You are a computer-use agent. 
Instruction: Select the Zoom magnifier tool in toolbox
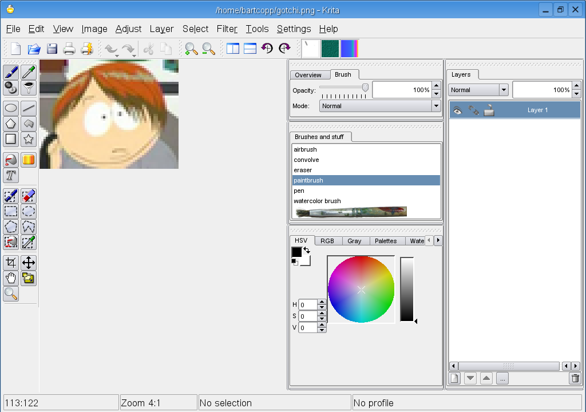coord(11,294)
